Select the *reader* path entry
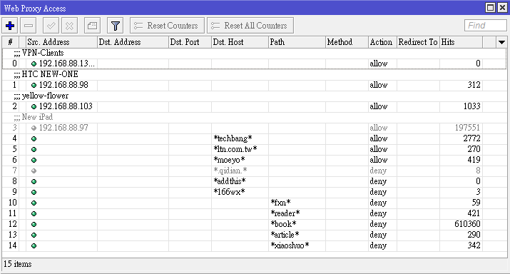The image size is (510, 274). click(x=285, y=214)
